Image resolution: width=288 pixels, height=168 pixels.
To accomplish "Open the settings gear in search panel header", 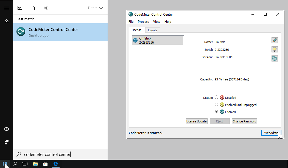I will (46, 8).
